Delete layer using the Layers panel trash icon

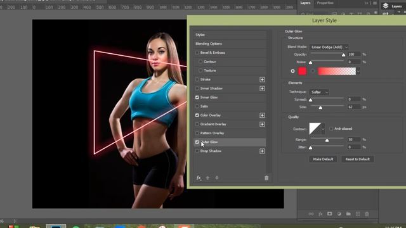tap(367, 214)
